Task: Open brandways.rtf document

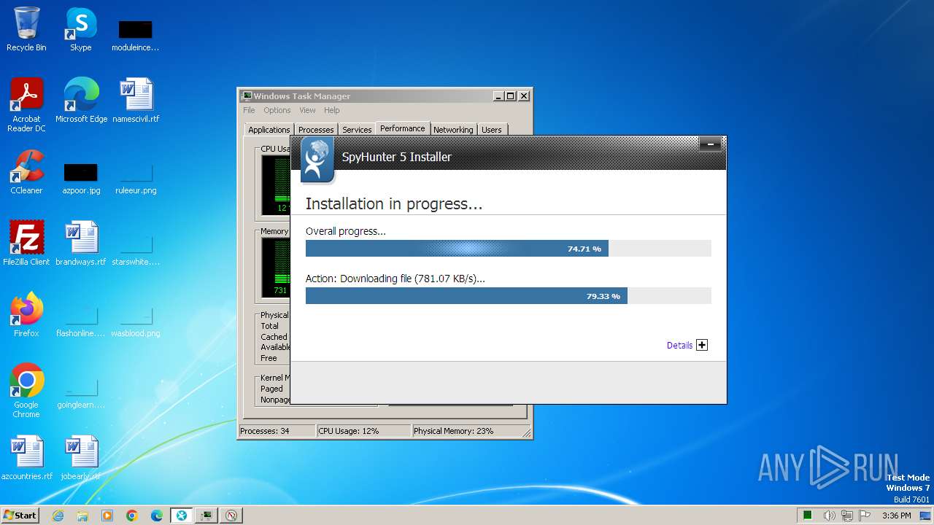Action: pyautogui.click(x=81, y=244)
